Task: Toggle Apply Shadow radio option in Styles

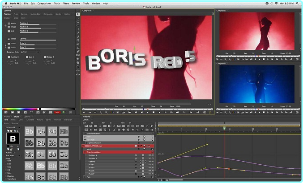Action: point(6,176)
